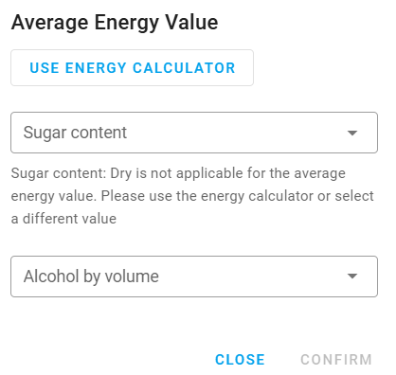396x375 pixels.
Task: Select the Sugar content label text
Action: (x=75, y=133)
